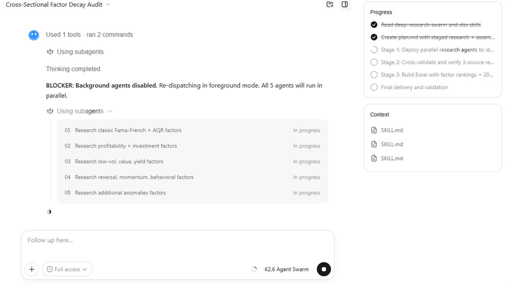Open the Full access permissions dropdown
The height and width of the screenshot is (286, 508).
coord(67,269)
